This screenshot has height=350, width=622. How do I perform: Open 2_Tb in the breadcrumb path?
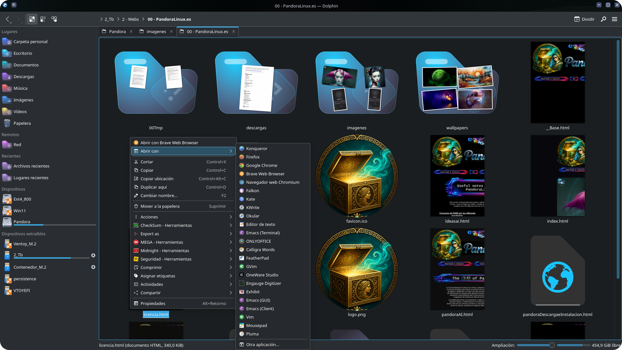click(x=109, y=19)
